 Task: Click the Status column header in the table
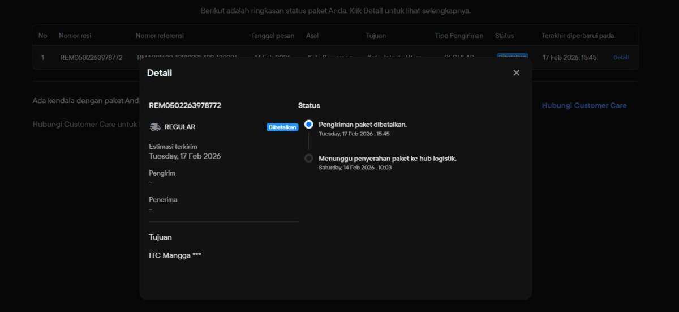point(504,36)
